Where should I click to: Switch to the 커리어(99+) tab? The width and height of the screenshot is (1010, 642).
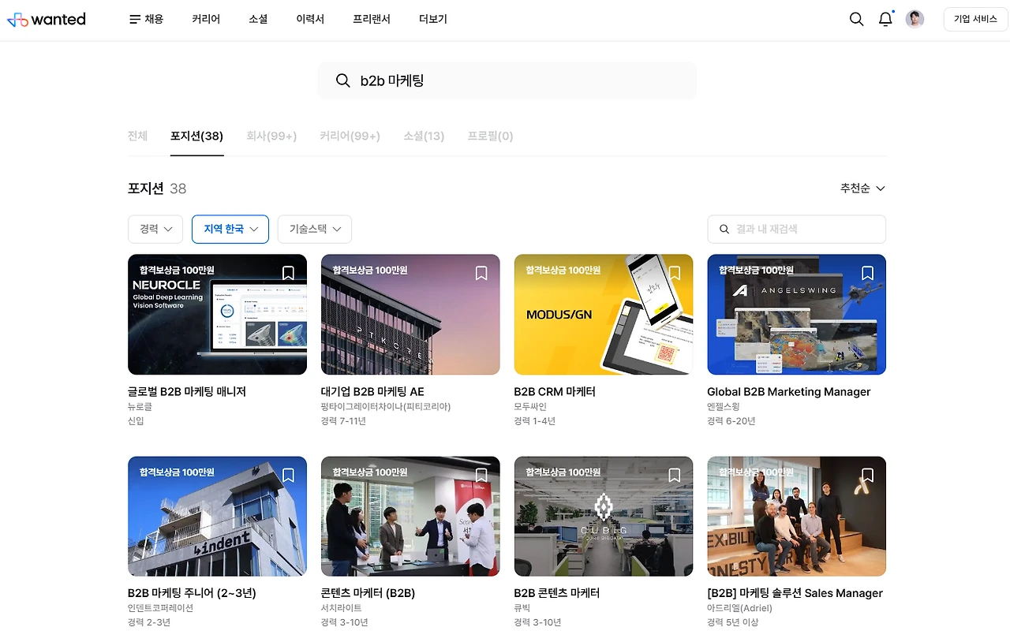point(350,136)
